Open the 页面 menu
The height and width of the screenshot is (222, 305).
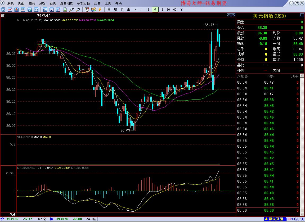click(x=21, y=3)
